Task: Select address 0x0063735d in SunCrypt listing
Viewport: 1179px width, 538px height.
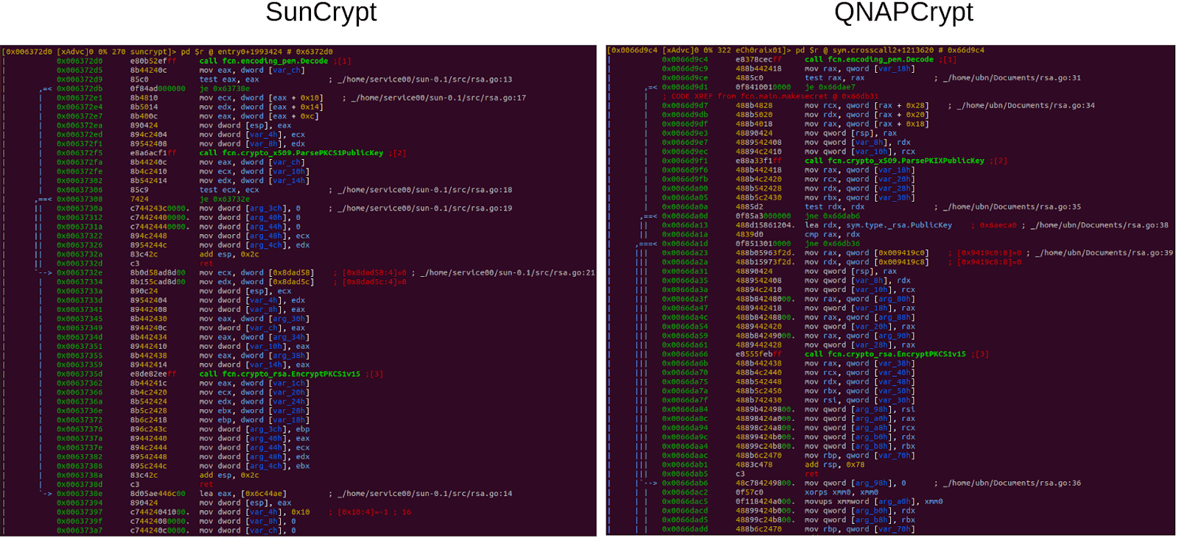Action: pyautogui.click(x=80, y=374)
